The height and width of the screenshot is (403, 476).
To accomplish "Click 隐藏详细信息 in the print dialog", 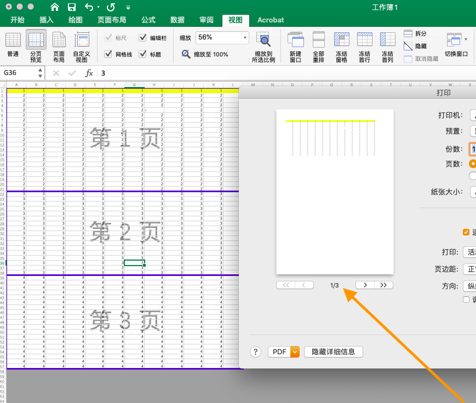I will click(x=333, y=352).
